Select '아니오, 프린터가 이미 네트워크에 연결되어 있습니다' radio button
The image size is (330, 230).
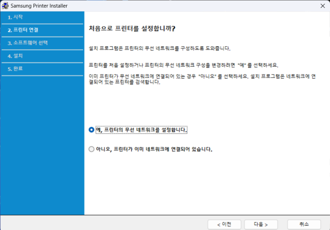click(x=91, y=149)
